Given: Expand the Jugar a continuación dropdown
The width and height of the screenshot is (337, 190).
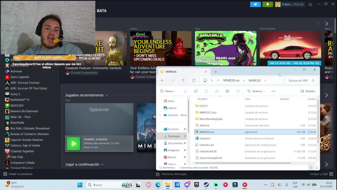Looking at the screenshot, I should [x=102, y=164].
